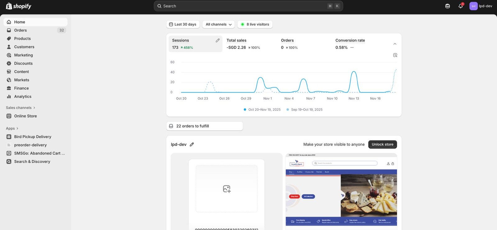Screen dimensions: 497x230
Task: Click the pencil icon on the Sessions card
Action: pos(217,40)
